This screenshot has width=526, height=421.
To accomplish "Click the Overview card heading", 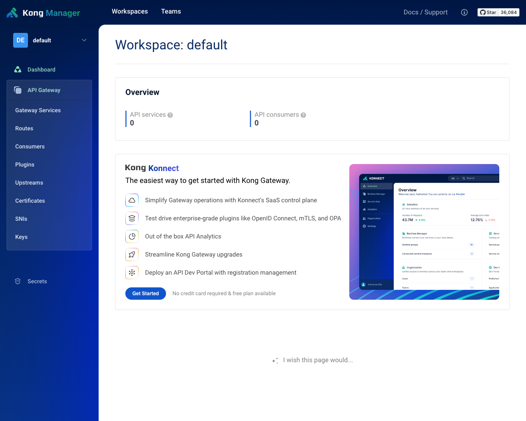I will coord(142,93).
